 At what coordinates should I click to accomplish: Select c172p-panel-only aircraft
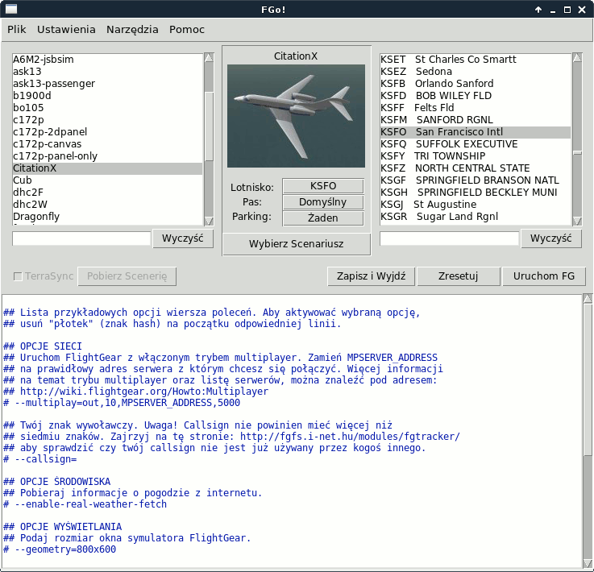(107, 156)
